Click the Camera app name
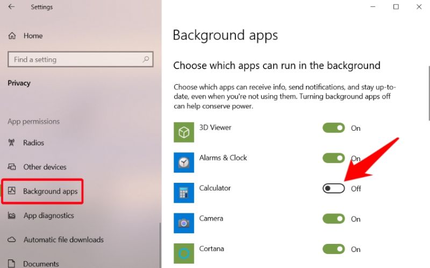 click(211, 219)
